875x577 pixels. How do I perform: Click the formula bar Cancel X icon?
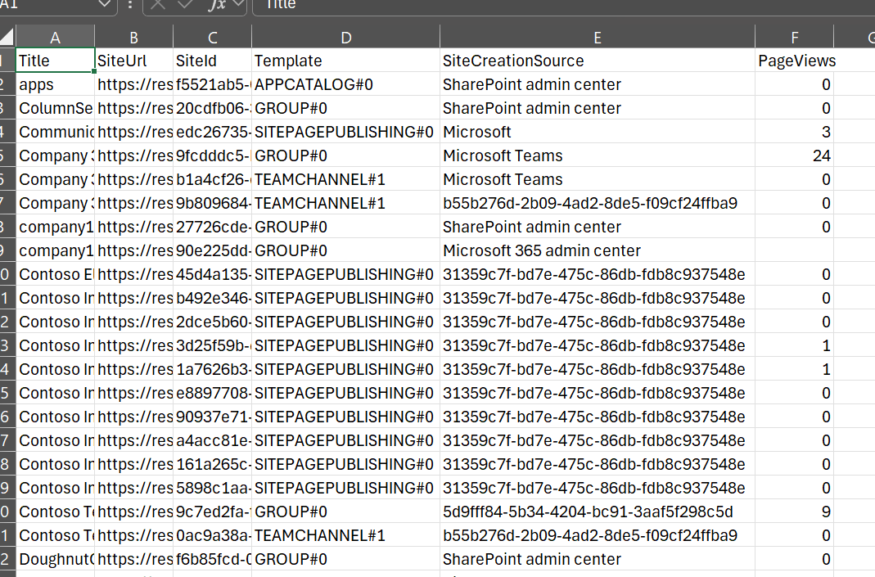[158, 4]
